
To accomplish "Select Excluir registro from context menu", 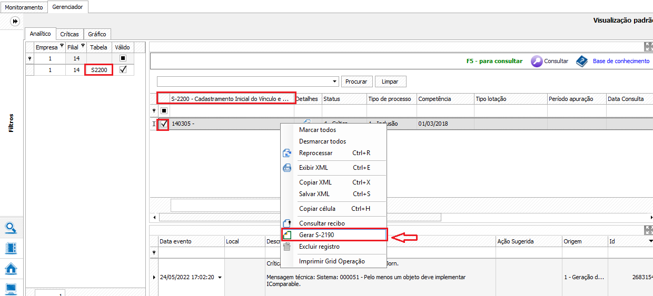I will click(x=333, y=247).
